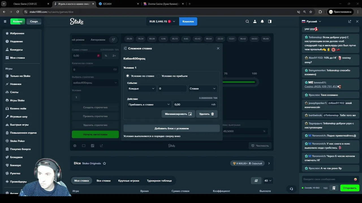
Task: Click Удалить condition button
Action: (x=207, y=114)
